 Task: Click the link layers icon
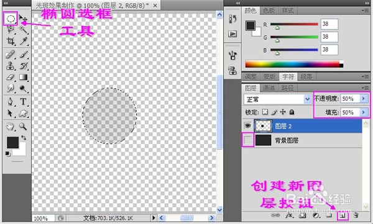[275, 215]
